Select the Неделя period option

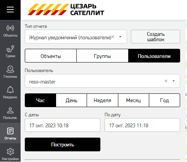pyautogui.click(x=102, y=100)
